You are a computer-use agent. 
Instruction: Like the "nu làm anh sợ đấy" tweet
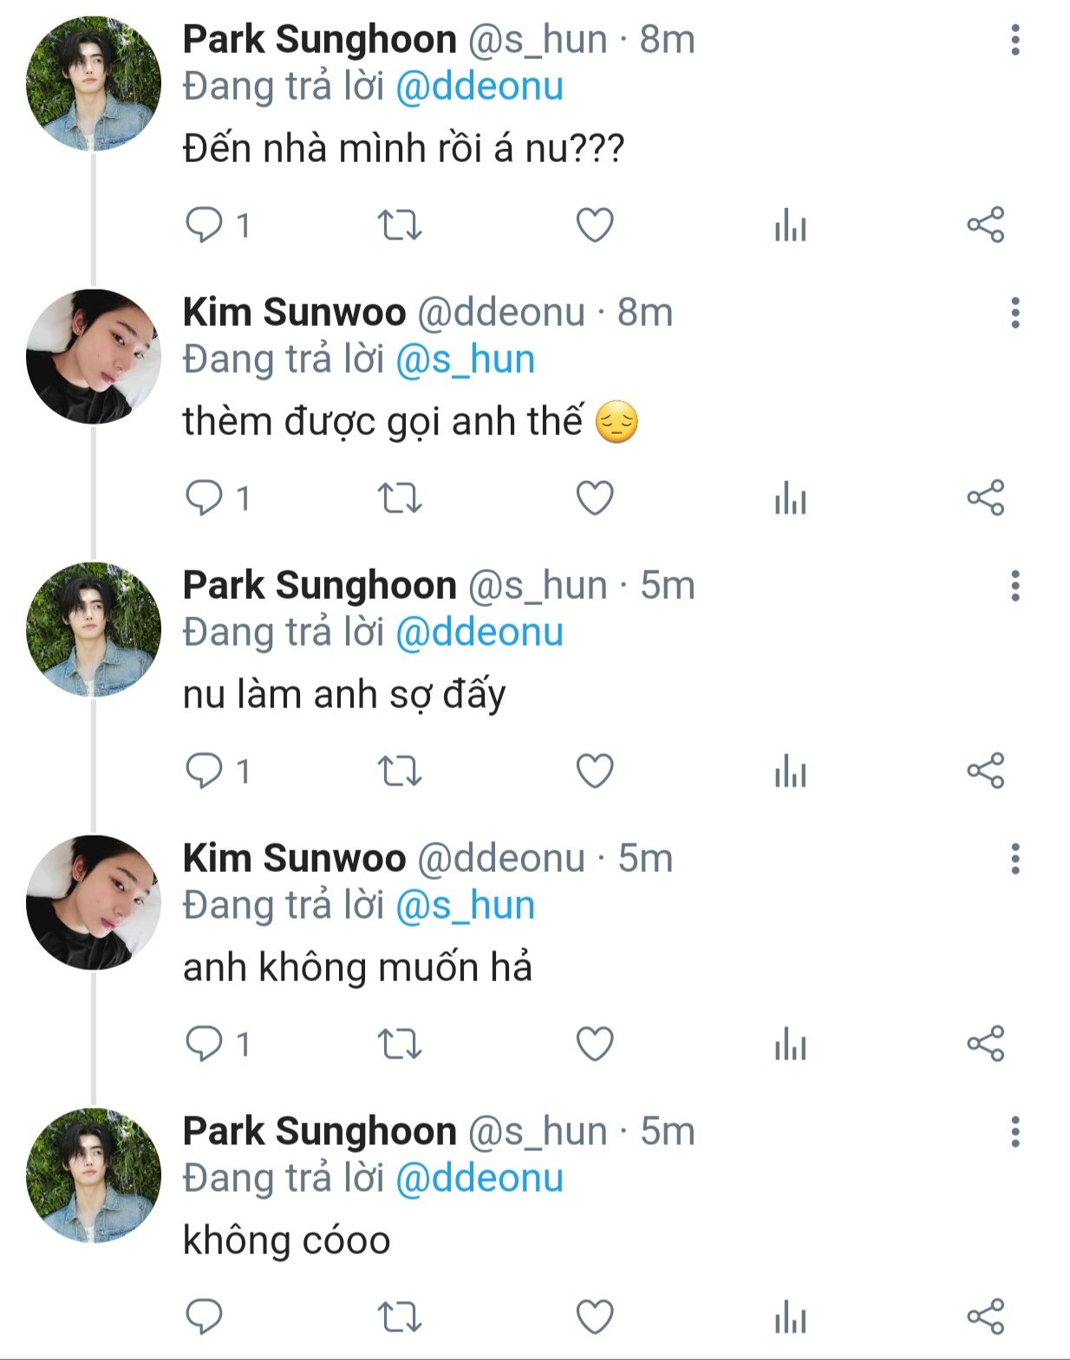[595, 771]
